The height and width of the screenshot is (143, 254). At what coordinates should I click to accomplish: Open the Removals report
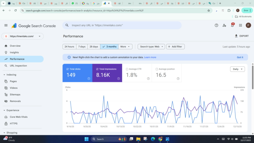click(x=22, y=101)
